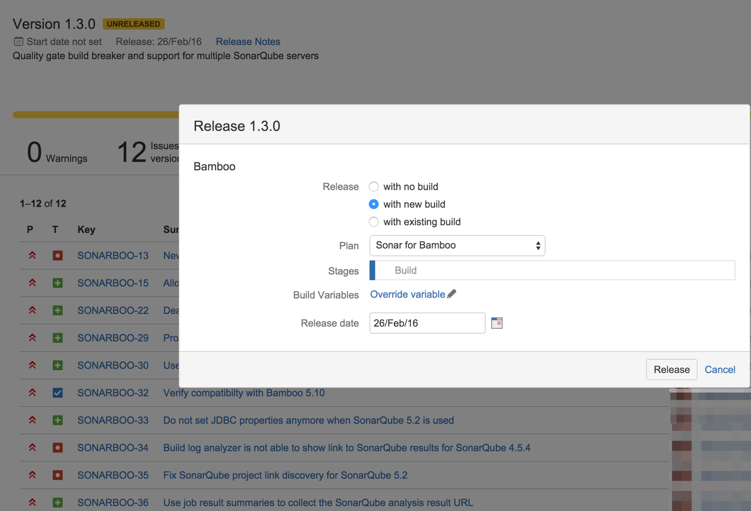Click the blue task checkmark icon for SONARBOO-32

click(x=57, y=393)
